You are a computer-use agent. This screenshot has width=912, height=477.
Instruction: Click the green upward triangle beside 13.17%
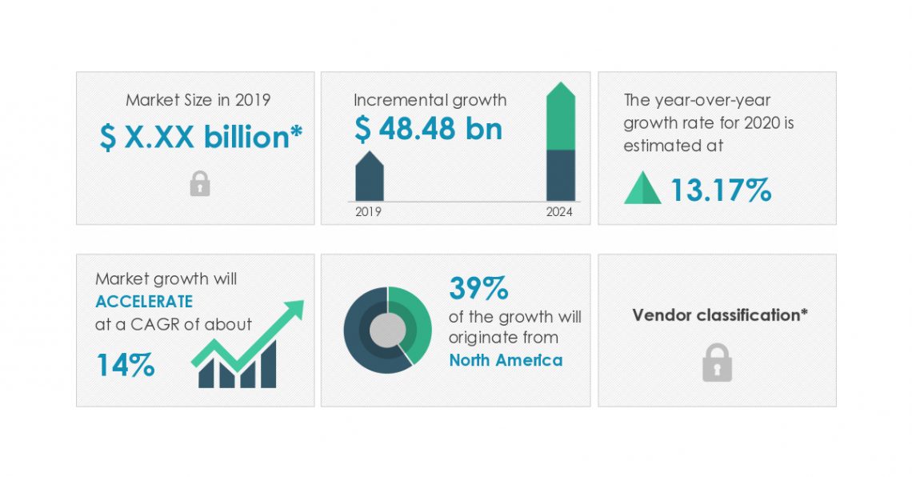(642, 190)
